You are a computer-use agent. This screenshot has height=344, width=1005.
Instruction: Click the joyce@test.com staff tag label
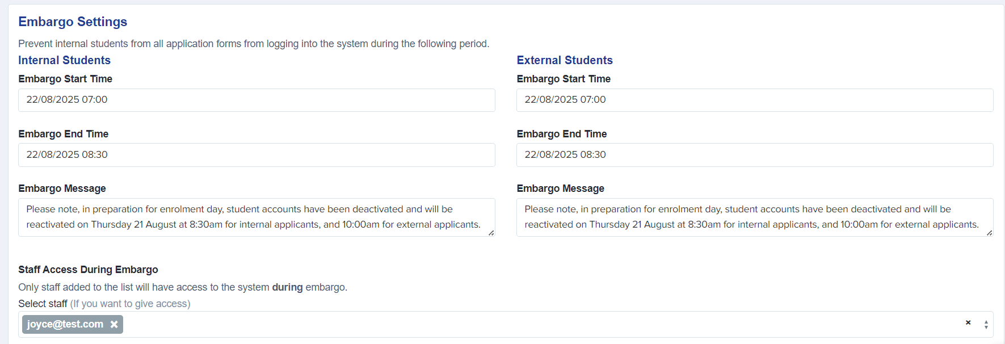pos(65,324)
